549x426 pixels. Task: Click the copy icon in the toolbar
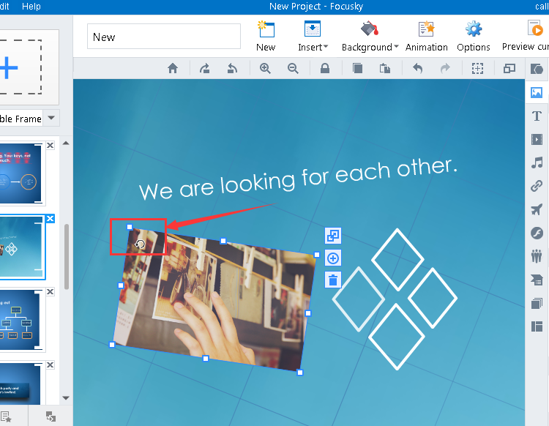coord(357,68)
